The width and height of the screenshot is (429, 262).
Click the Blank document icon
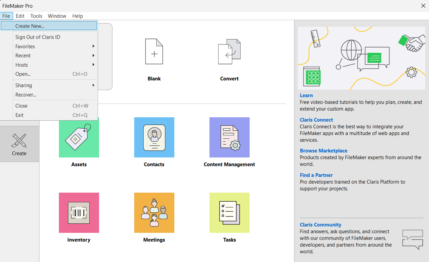point(154,51)
